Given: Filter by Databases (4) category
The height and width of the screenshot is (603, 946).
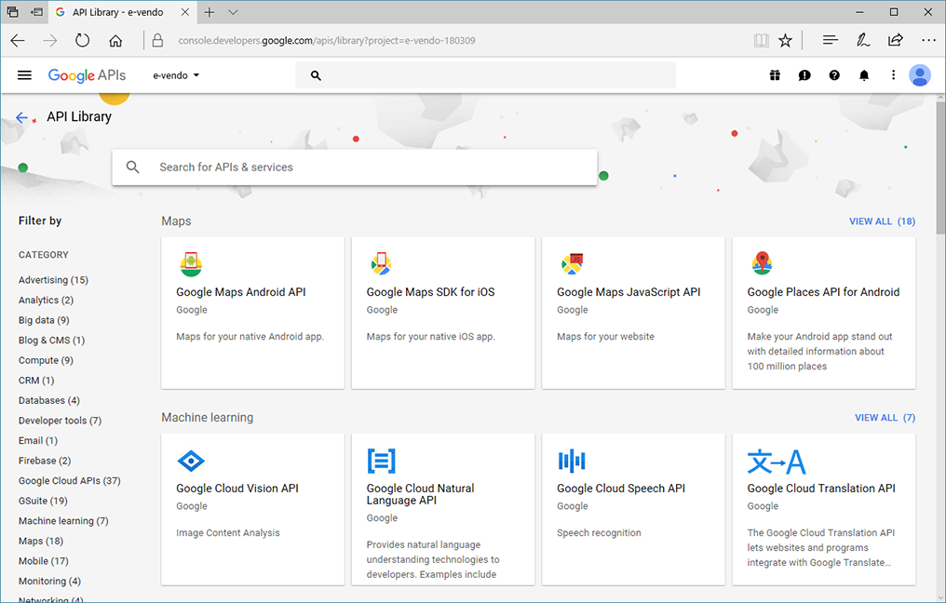Looking at the screenshot, I should (48, 400).
